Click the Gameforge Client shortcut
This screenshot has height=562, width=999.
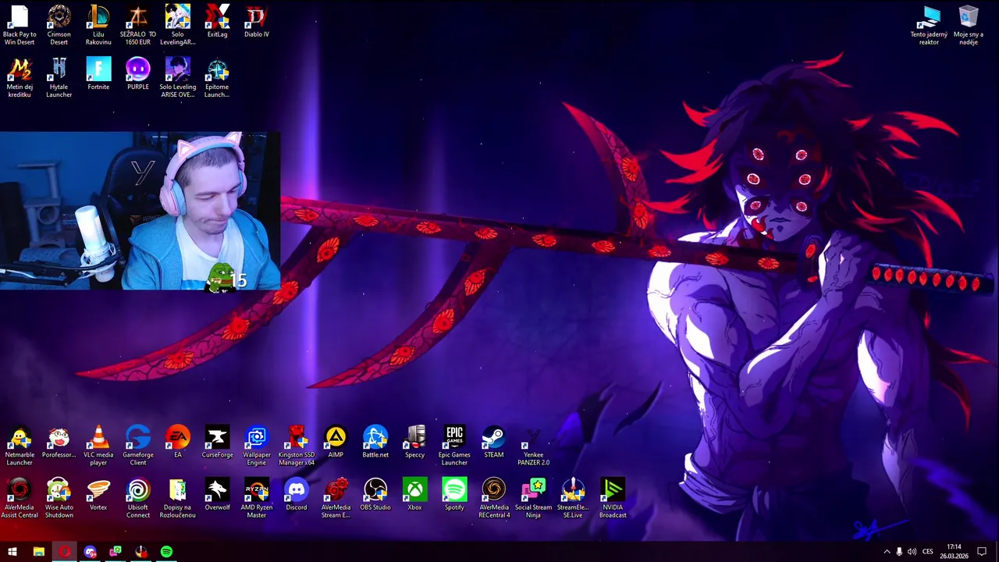coord(138,446)
